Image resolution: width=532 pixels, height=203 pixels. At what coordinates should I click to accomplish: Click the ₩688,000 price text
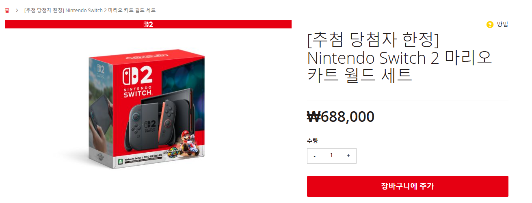pos(341,117)
